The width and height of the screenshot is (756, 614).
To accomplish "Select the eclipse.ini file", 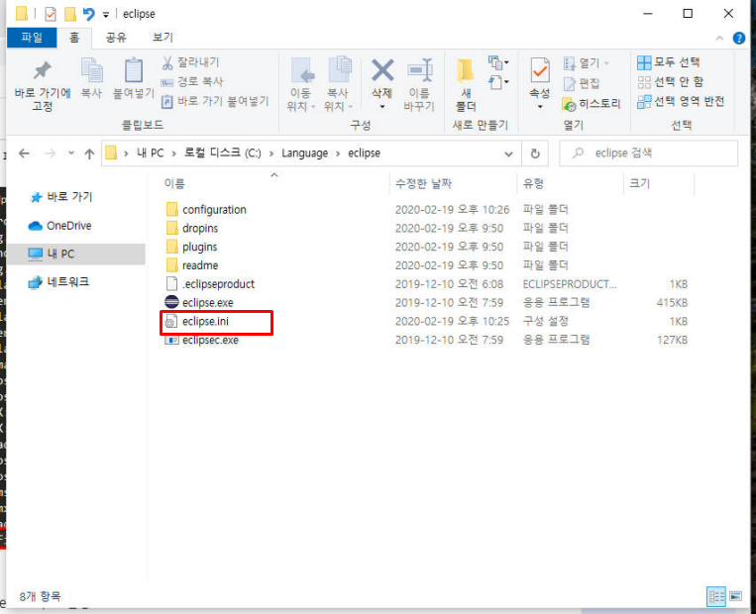I will click(205, 322).
